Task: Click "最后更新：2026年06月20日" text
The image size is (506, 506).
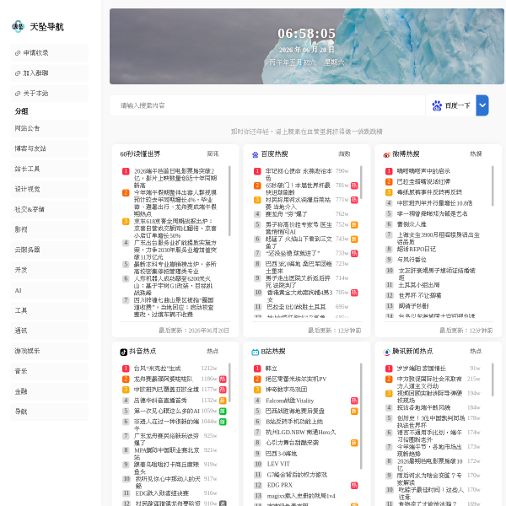Action: click(194, 331)
